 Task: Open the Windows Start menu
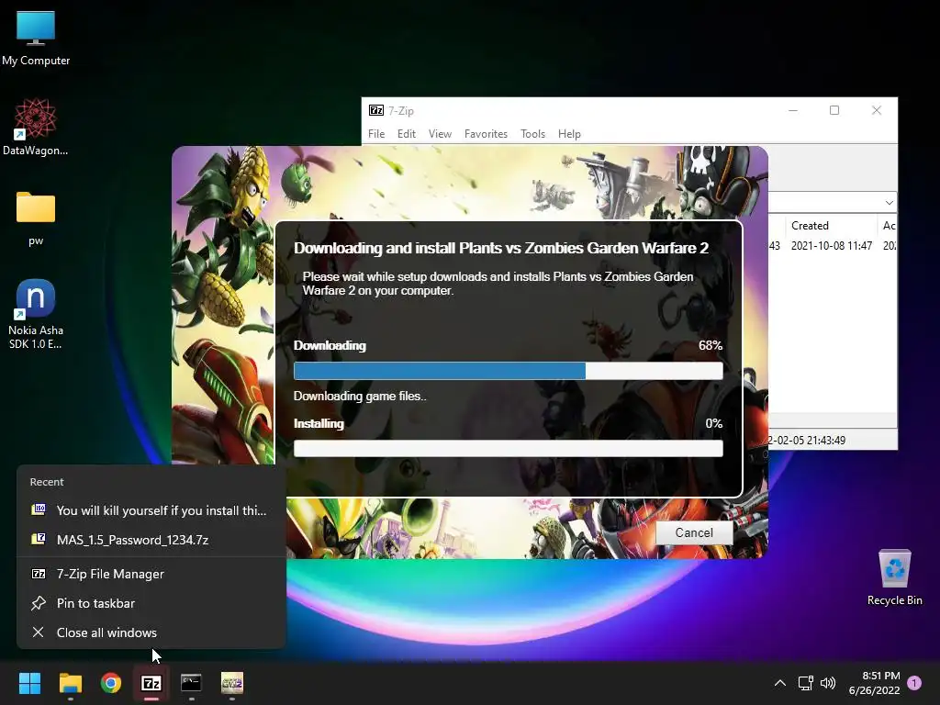(x=29, y=683)
